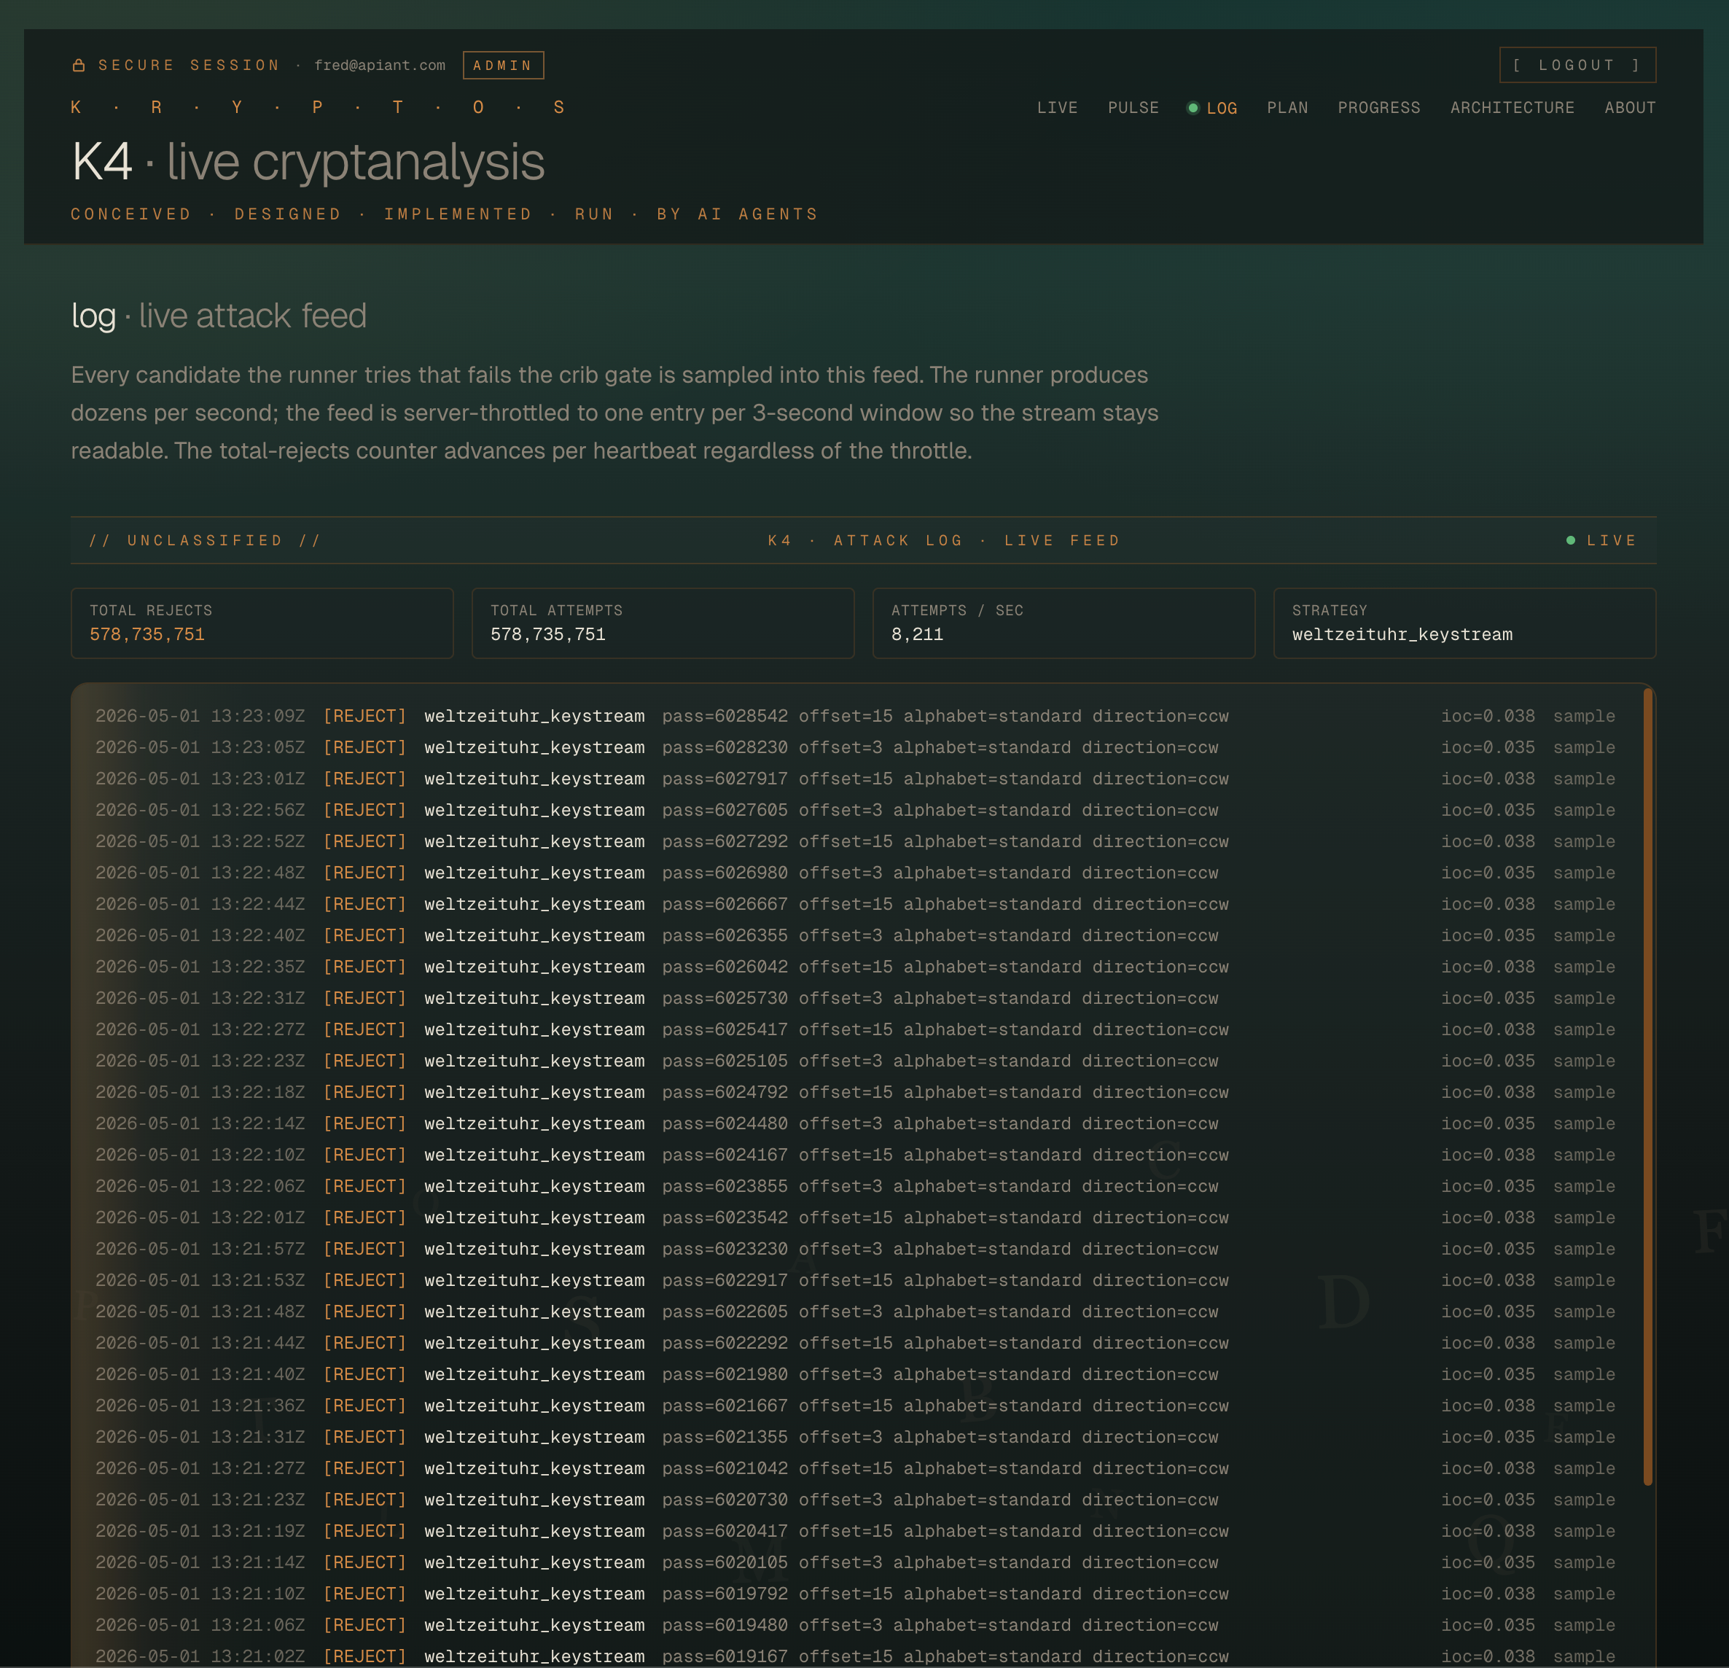Click log row with pass=6027605
Viewport: 1729px width, 1668px height.
(855, 810)
